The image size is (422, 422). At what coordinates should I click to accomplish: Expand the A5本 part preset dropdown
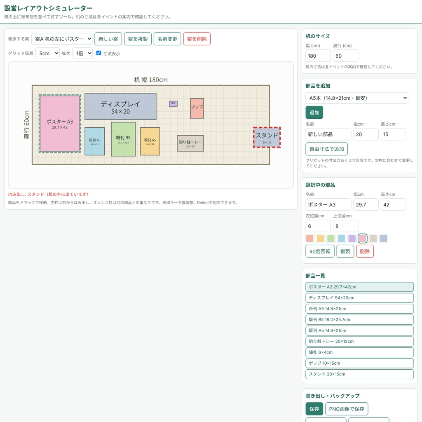pyautogui.click(x=356, y=98)
